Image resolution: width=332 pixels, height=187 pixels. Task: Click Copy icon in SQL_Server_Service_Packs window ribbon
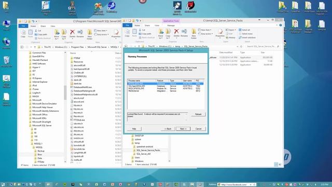(x=127, y=32)
